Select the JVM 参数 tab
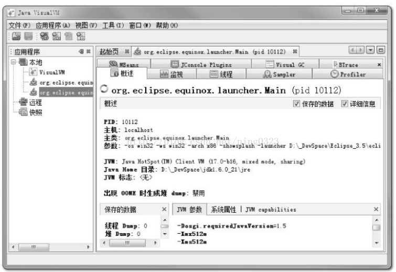Screen dimensions: 396x272 click(x=189, y=210)
